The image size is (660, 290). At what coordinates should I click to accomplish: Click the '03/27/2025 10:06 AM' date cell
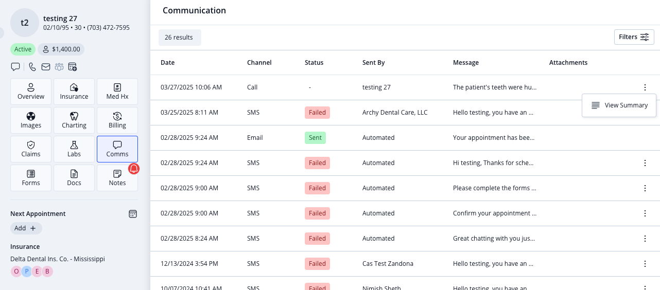192,87
